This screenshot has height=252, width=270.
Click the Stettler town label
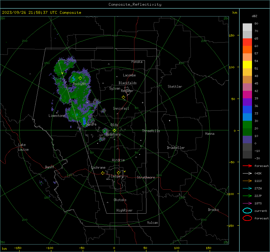tap(175, 87)
